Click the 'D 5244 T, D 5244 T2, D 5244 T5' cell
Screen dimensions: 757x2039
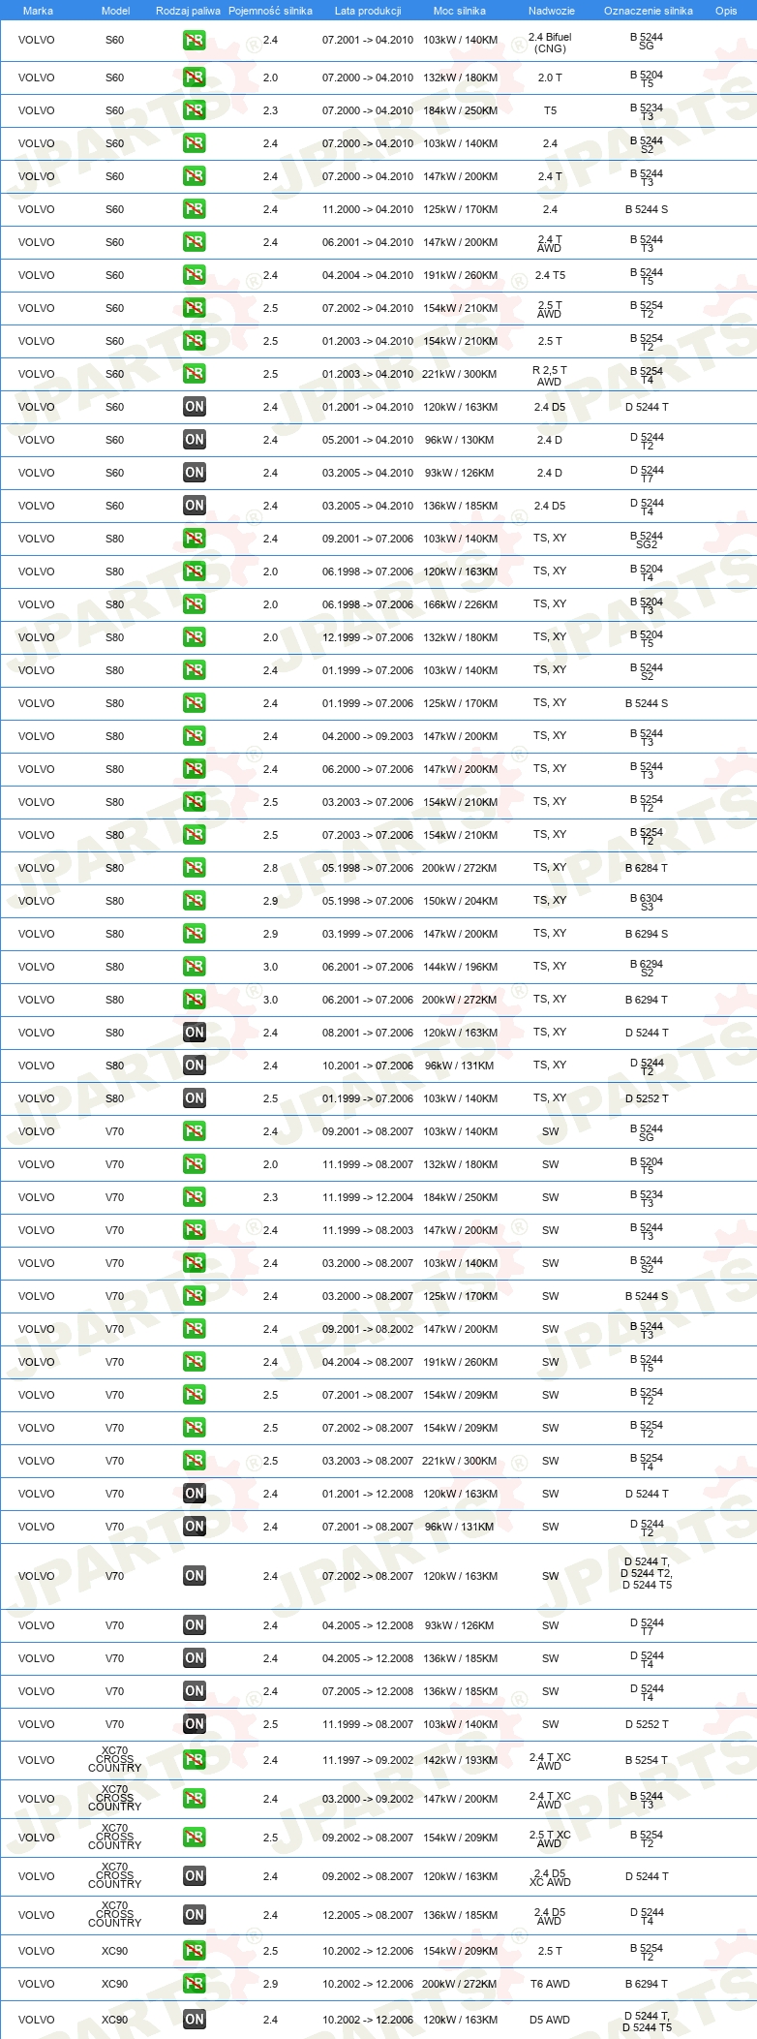(x=647, y=1573)
